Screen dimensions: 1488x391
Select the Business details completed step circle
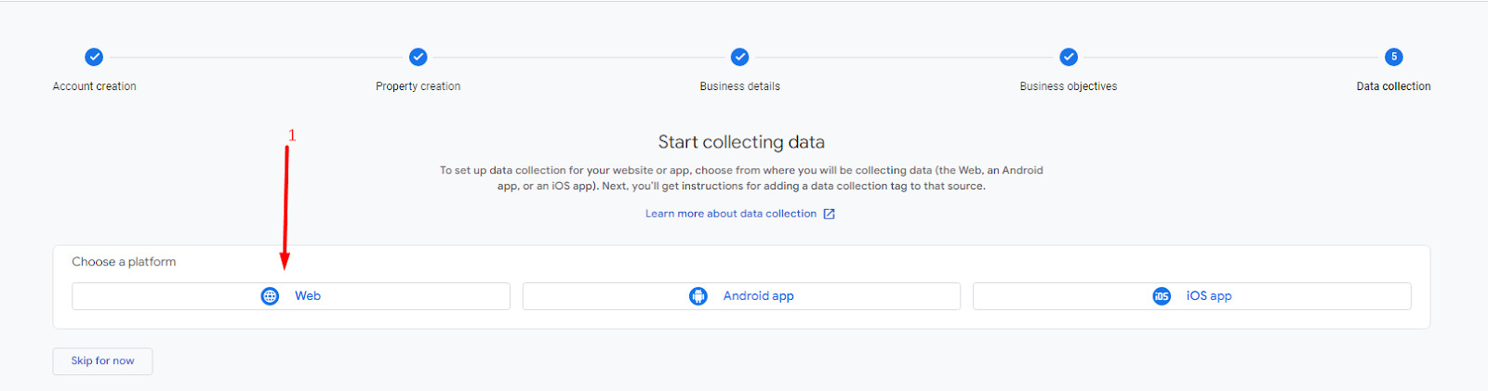(739, 58)
